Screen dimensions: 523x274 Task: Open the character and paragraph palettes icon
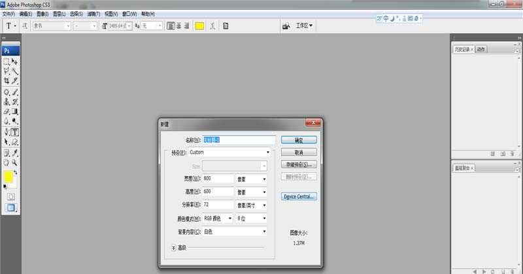pos(226,26)
